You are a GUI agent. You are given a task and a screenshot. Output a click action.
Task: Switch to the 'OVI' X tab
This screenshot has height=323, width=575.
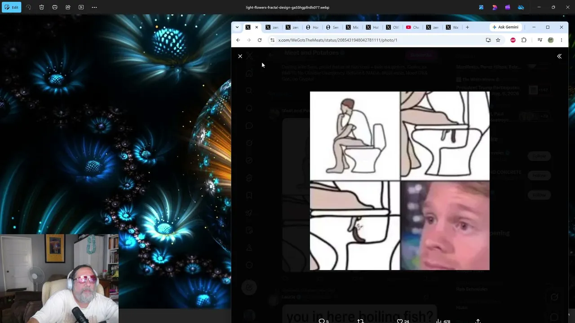coord(393,27)
